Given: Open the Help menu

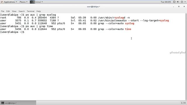Looking at the screenshot, I should point(39,11).
